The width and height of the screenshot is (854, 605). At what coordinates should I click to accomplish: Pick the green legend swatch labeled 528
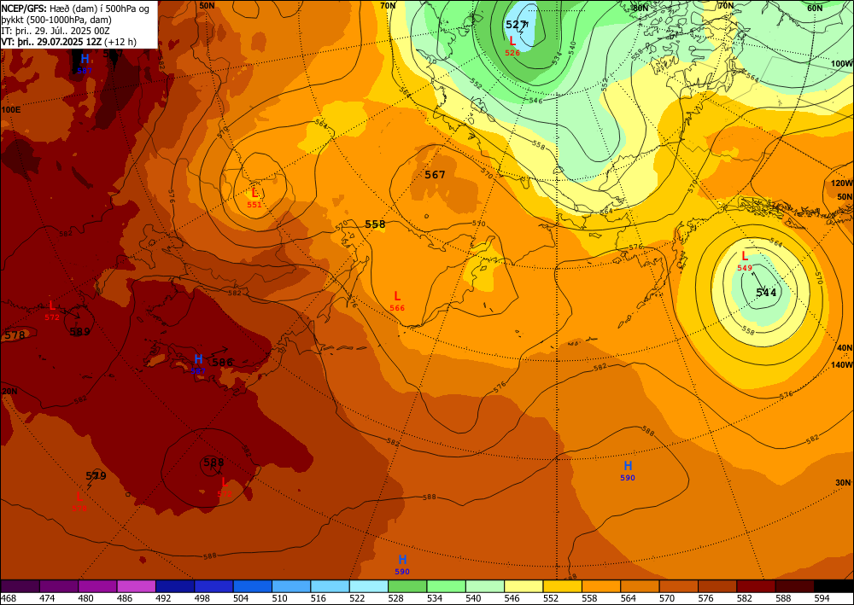click(x=407, y=586)
